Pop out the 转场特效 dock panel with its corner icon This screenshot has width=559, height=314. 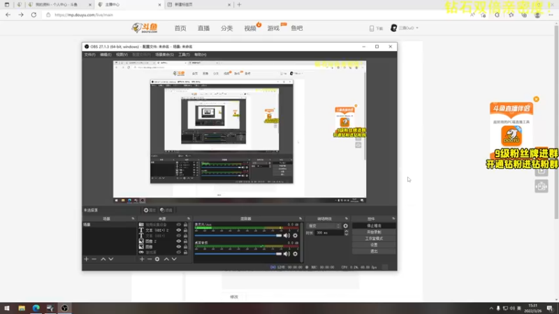346,218
